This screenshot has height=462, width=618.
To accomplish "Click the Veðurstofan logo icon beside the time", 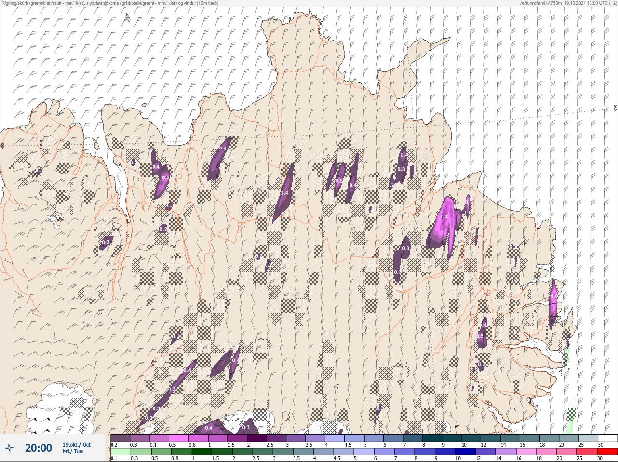I will click(9, 448).
